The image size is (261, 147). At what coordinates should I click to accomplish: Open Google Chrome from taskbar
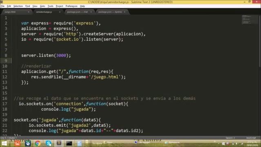pyautogui.click(x=38, y=143)
